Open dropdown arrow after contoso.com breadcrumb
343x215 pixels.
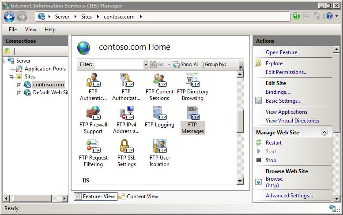pos(141,17)
